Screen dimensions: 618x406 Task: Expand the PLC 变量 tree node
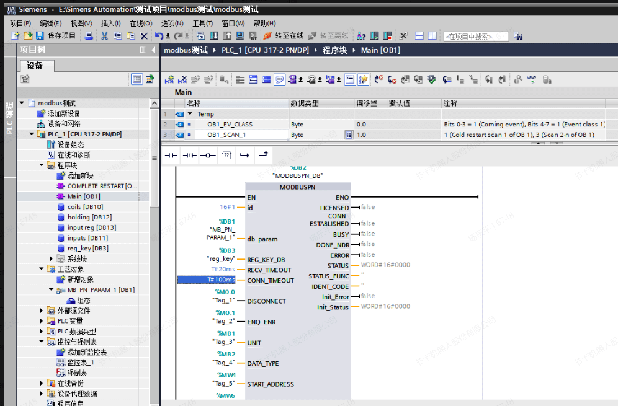coord(42,321)
